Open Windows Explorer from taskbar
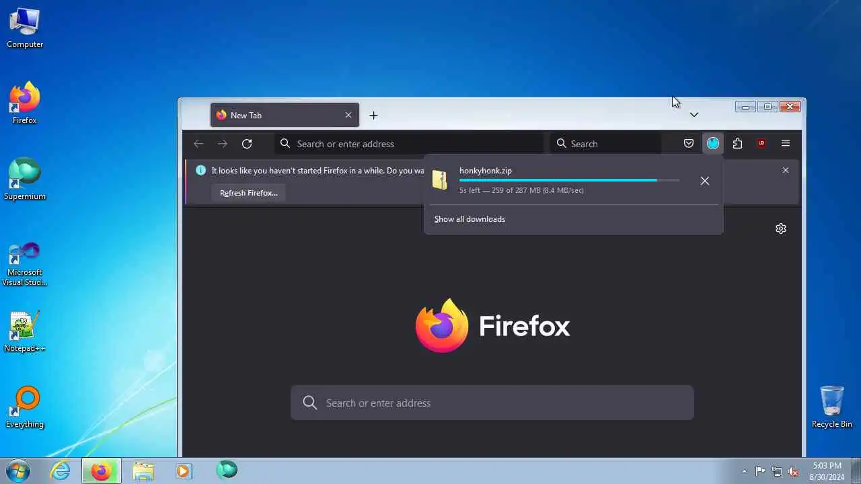The height and width of the screenshot is (484, 861). (143, 471)
